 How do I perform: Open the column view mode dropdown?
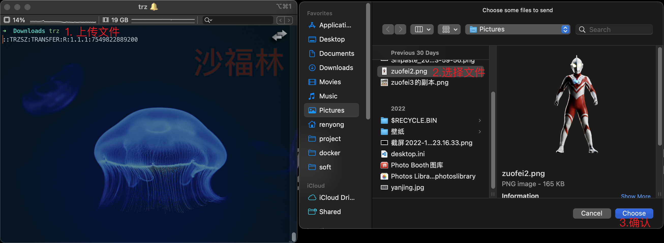[422, 29]
